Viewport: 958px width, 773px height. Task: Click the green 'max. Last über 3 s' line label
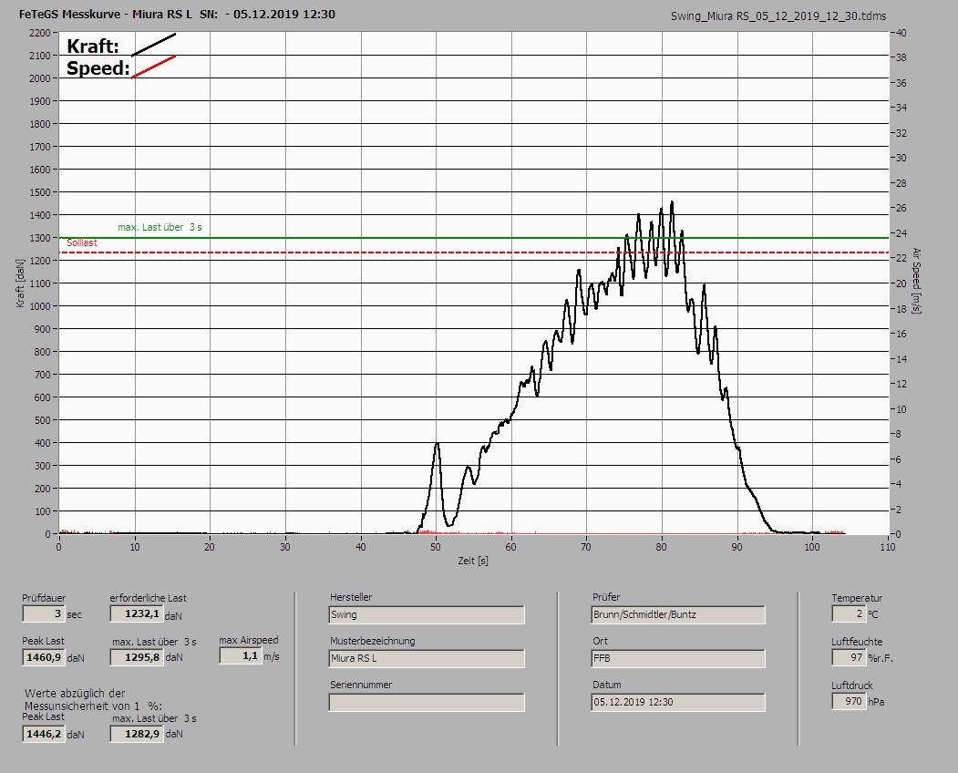click(160, 227)
